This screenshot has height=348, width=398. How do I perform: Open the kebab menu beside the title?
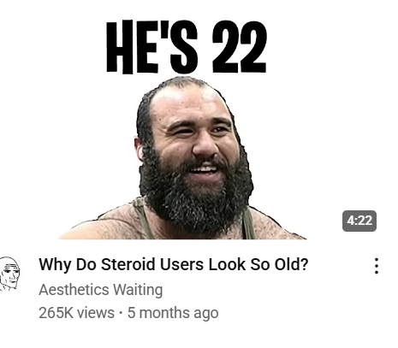coord(377,266)
